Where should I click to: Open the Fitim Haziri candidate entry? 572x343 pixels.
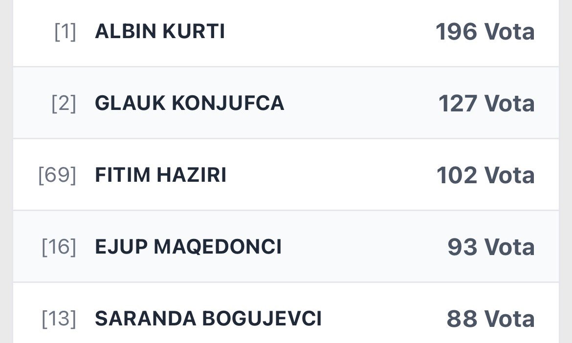[x=160, y=175]
